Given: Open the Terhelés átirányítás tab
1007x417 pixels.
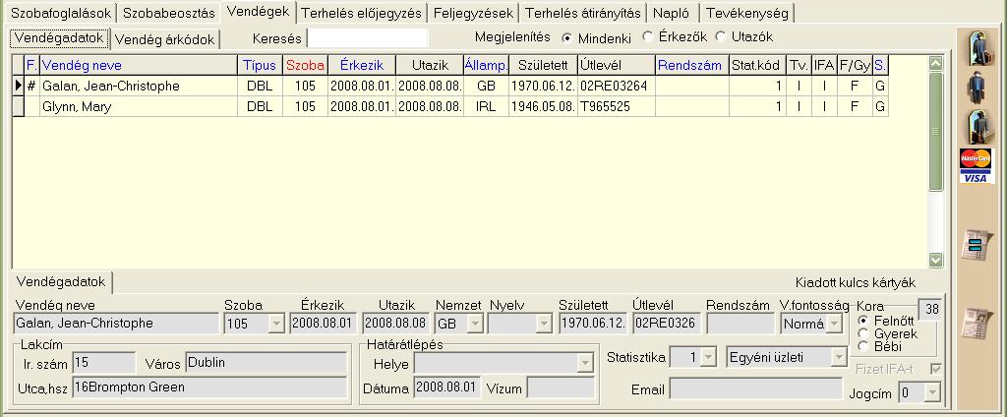Looking at the screenshot, I should pyautogui.click(x=583, y=12).
